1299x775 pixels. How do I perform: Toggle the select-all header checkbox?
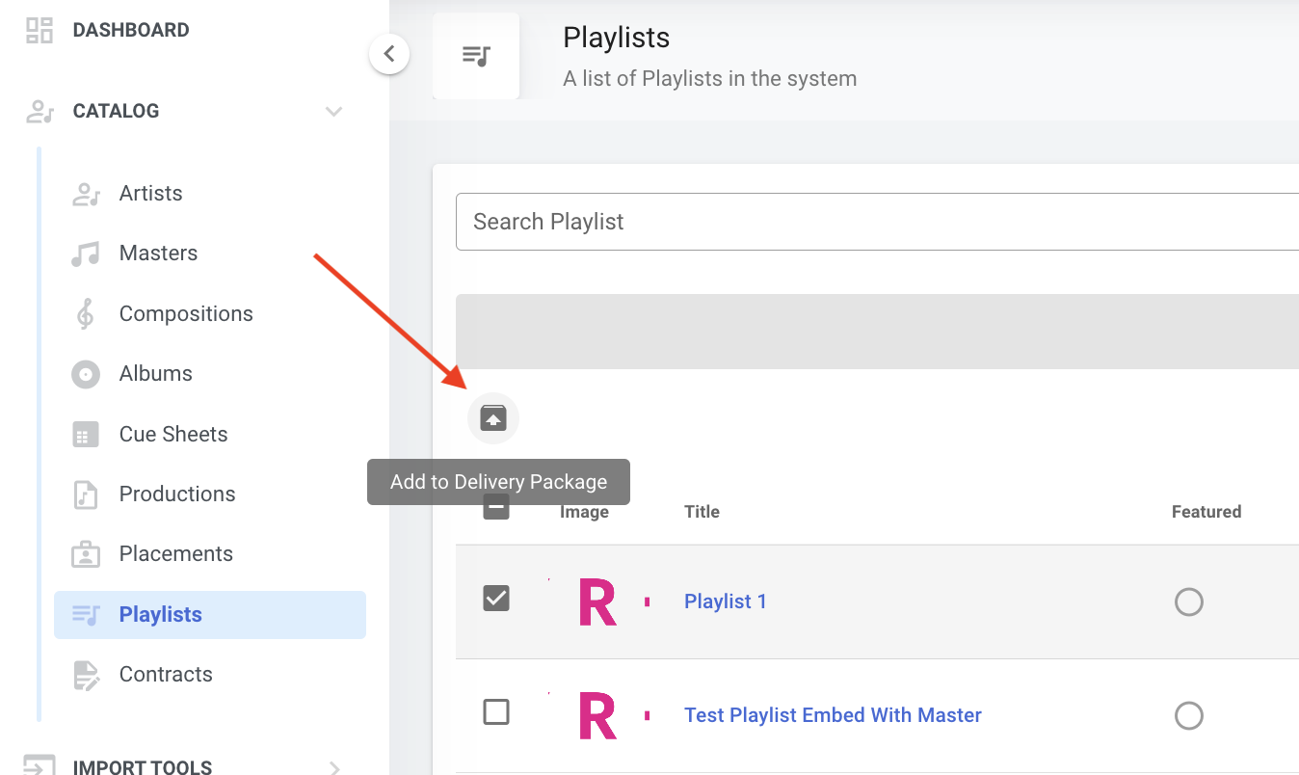[496, 508]
